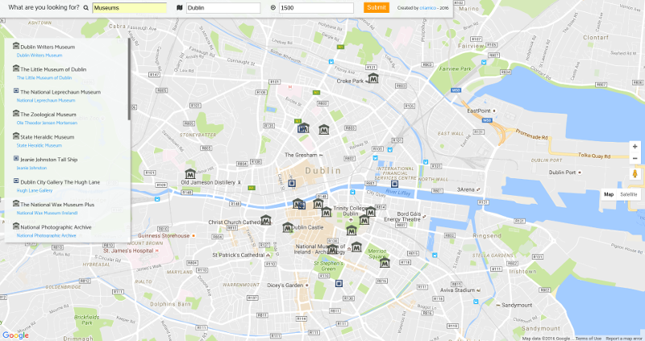
Task: Click museum icon beside Dublin Writers Museum entry
Action: (x=16, y=46)
